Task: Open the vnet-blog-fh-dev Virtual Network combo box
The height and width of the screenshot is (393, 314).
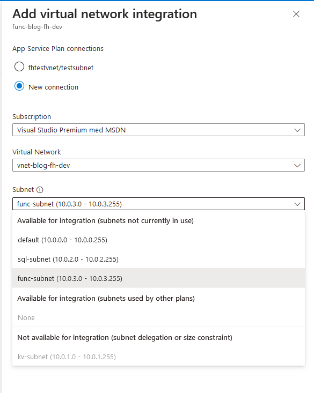Action: click(x=159, y=165)
